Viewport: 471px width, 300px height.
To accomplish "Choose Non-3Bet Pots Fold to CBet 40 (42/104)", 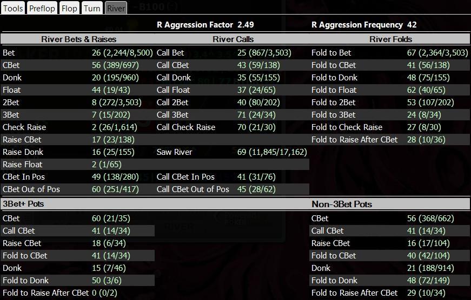I will point(428,256).
